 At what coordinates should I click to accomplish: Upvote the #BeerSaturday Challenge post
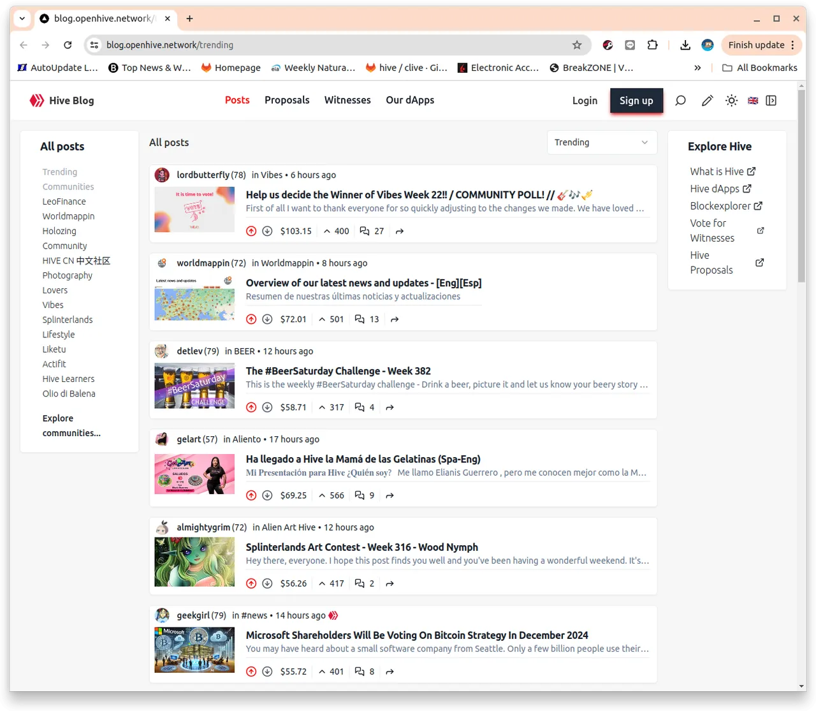pos(251,407)
